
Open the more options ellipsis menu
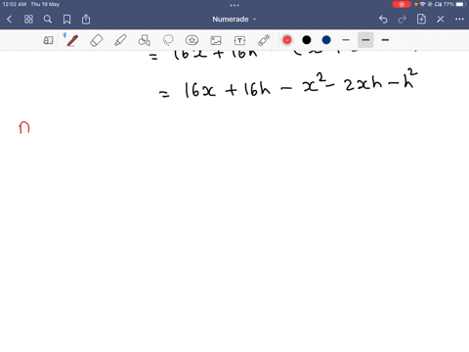(459, 20)
